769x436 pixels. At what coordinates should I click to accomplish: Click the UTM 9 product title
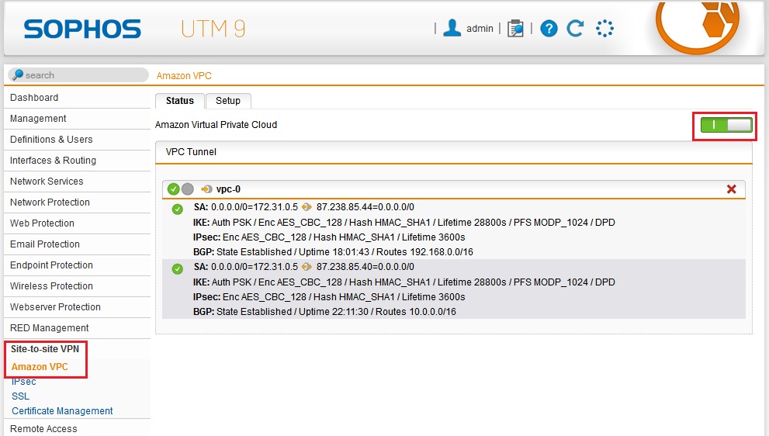click(213, 29)
